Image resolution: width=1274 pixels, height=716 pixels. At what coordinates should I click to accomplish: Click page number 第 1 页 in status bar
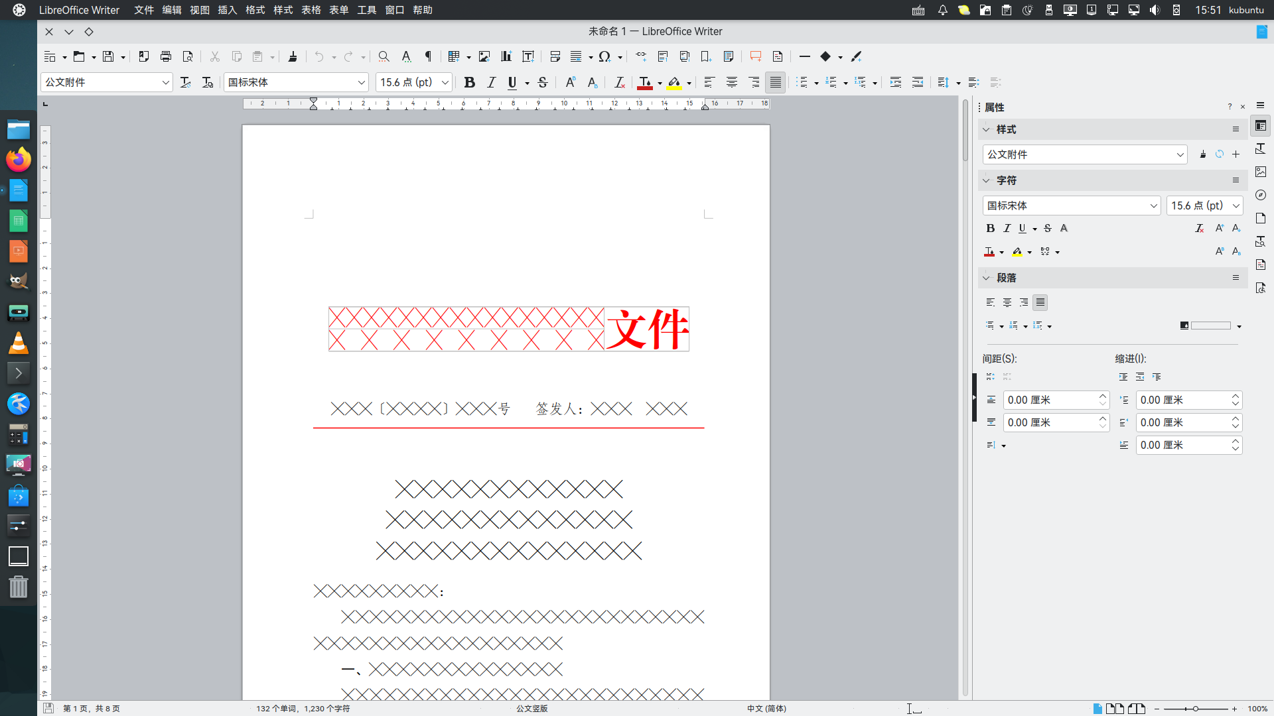point(92,708)
